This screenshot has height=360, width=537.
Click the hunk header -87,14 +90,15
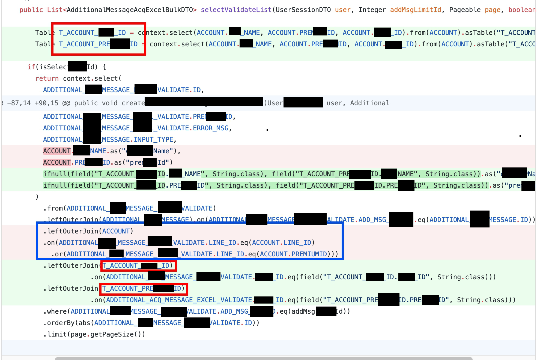coord(33,103)
